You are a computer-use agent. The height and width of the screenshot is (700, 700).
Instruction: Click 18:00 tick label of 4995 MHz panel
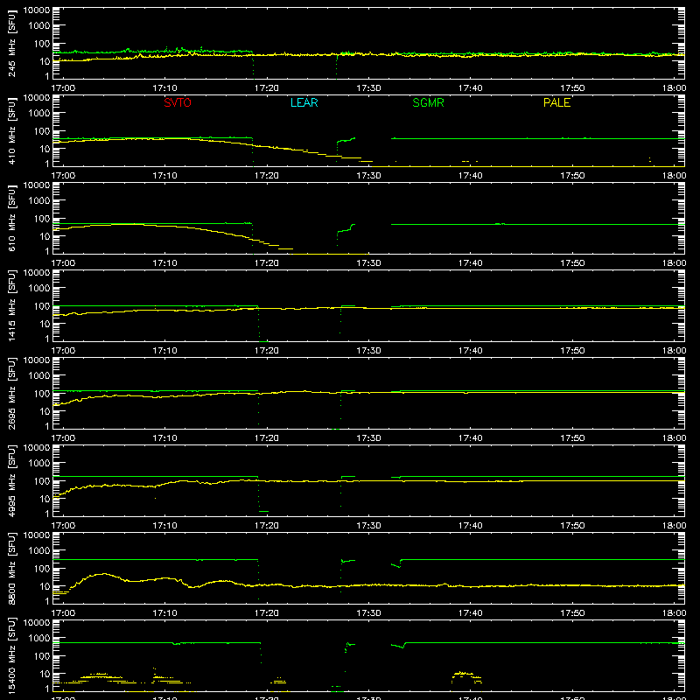pyautogui.click(x=674, y=526)
